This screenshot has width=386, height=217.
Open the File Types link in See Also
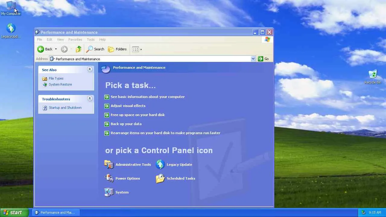click(56, 78)
